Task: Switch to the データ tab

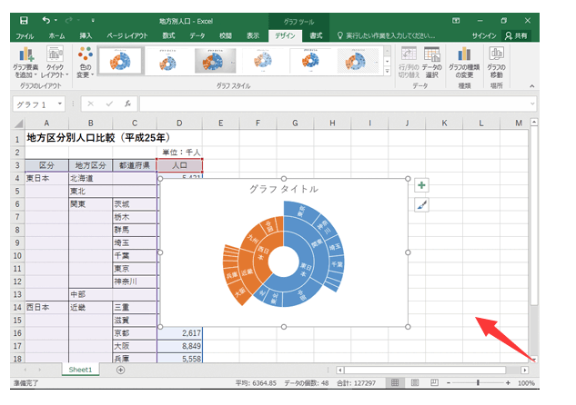Action: pos(197,36)
